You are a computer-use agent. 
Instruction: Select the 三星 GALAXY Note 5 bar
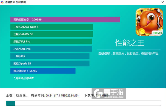[x=51, y=27]
